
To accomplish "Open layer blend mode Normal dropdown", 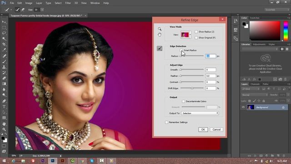I will pos(255,95).
